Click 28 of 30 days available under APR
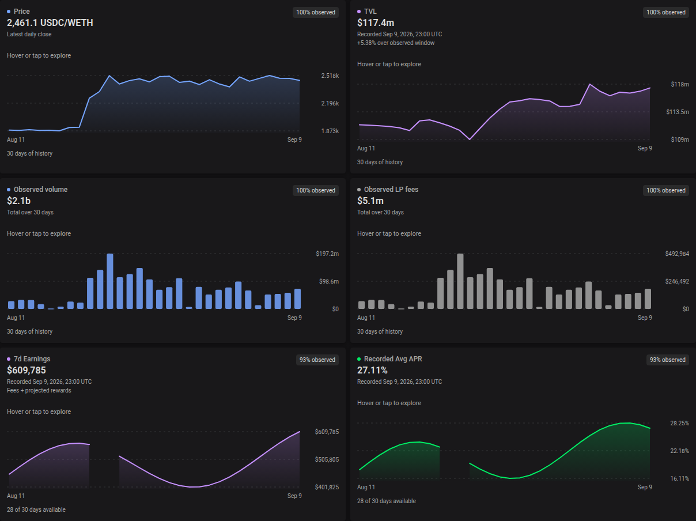 coord(387,501)
